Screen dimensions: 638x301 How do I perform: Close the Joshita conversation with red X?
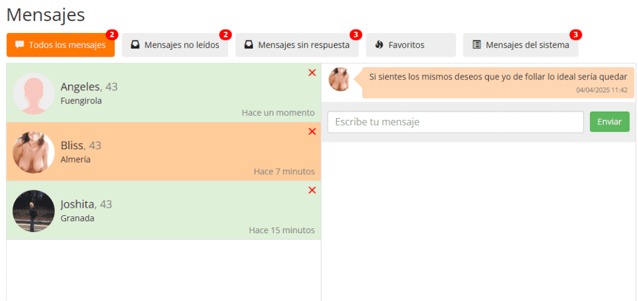(312, 190)
